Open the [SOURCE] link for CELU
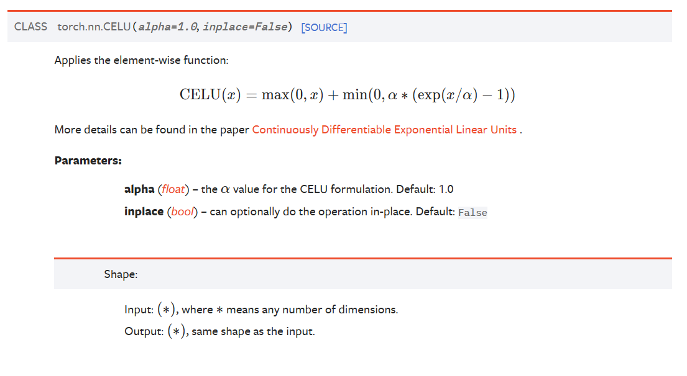 324,27
